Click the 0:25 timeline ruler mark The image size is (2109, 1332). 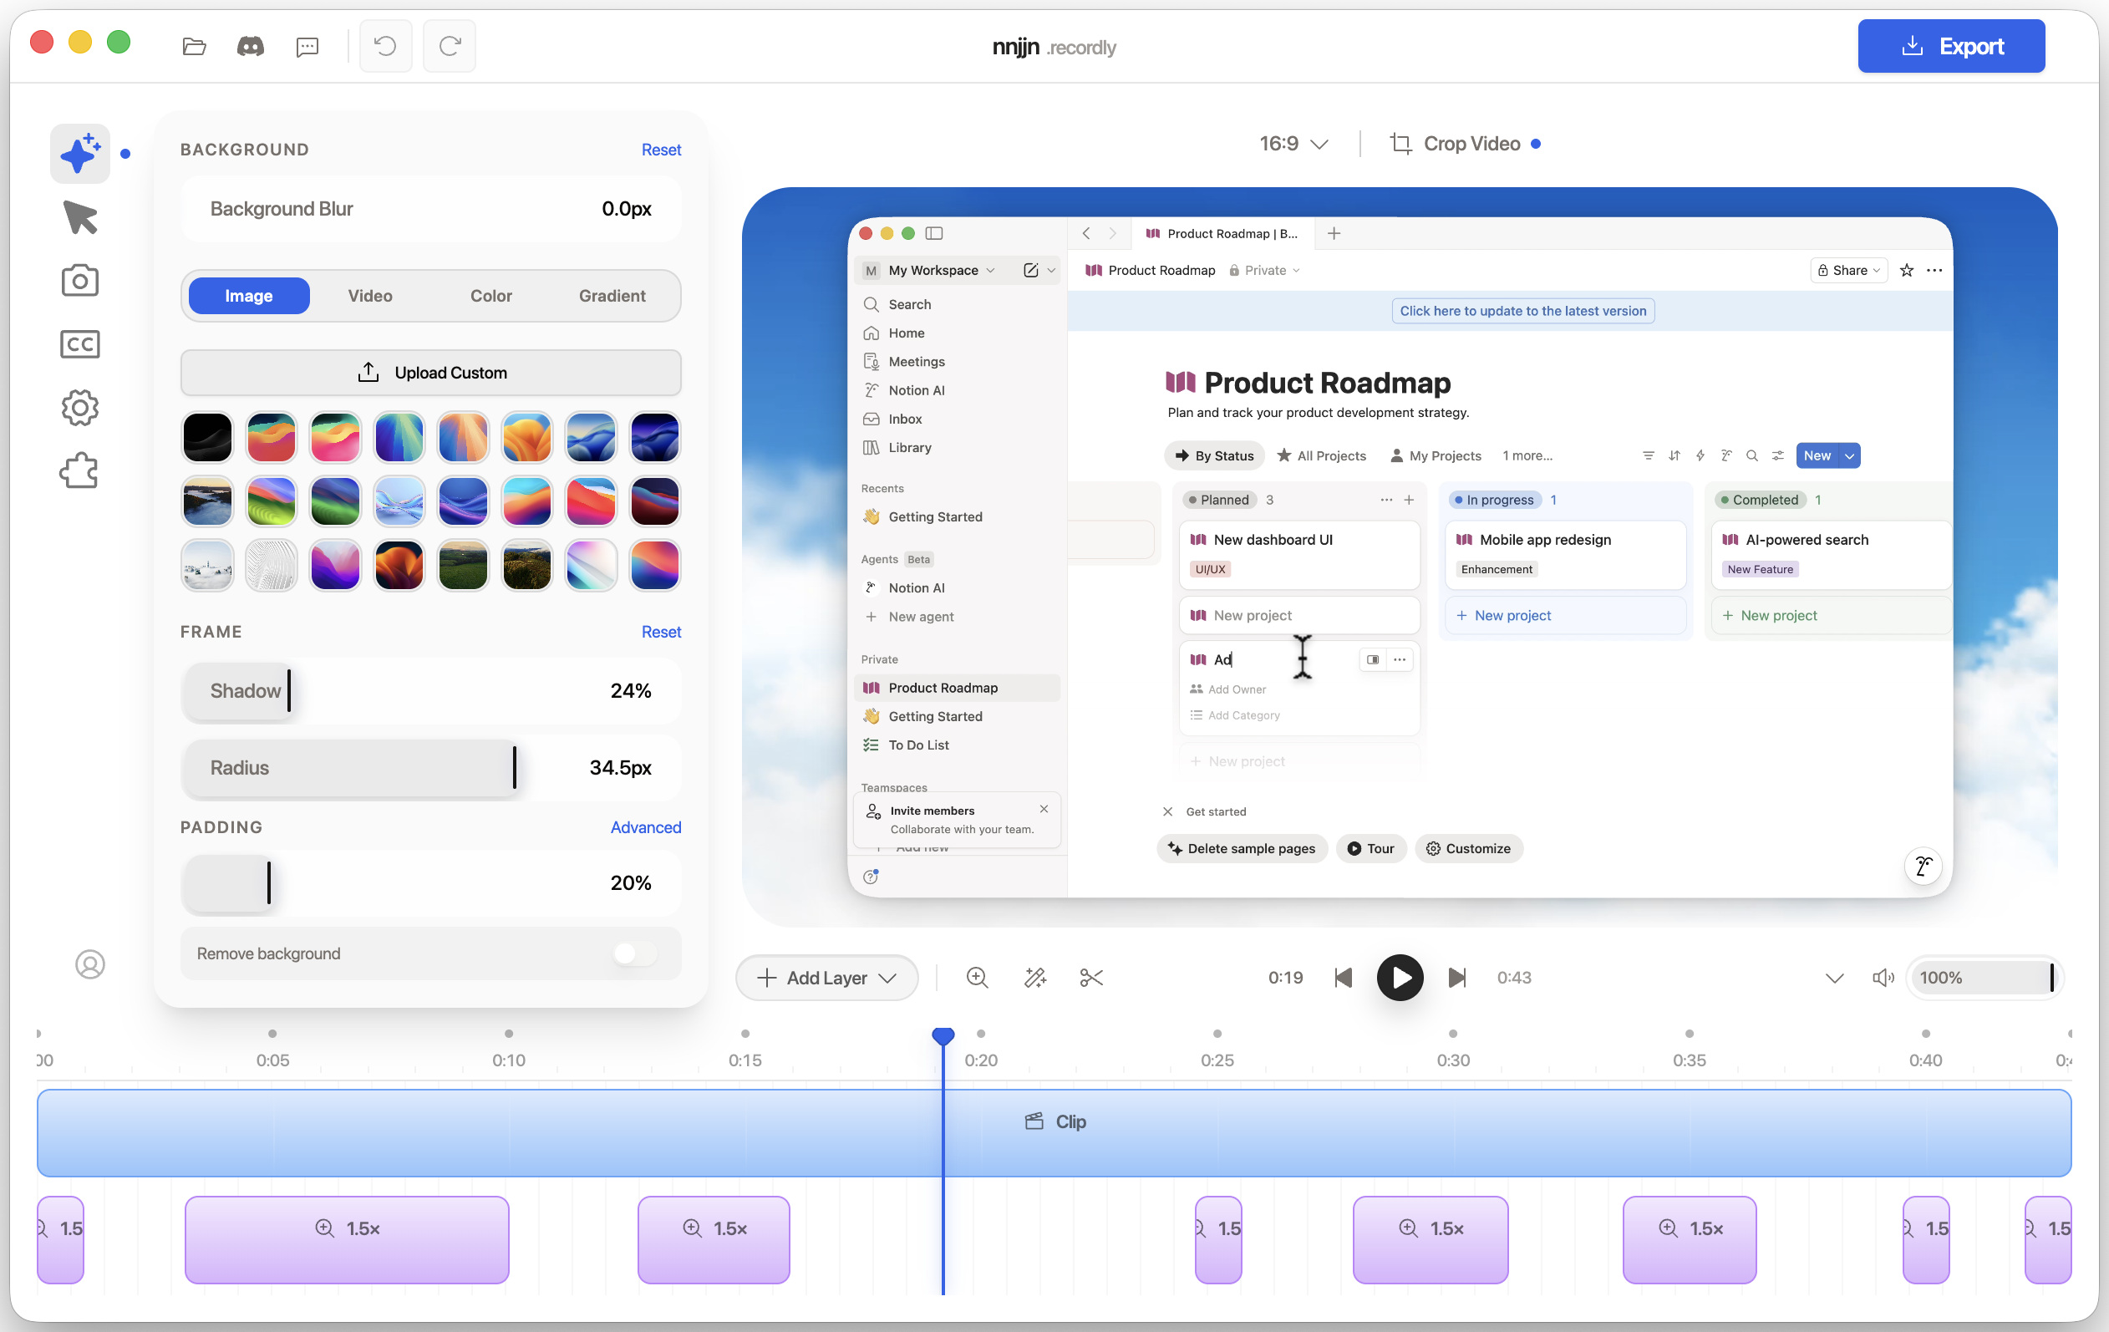1217,1060
